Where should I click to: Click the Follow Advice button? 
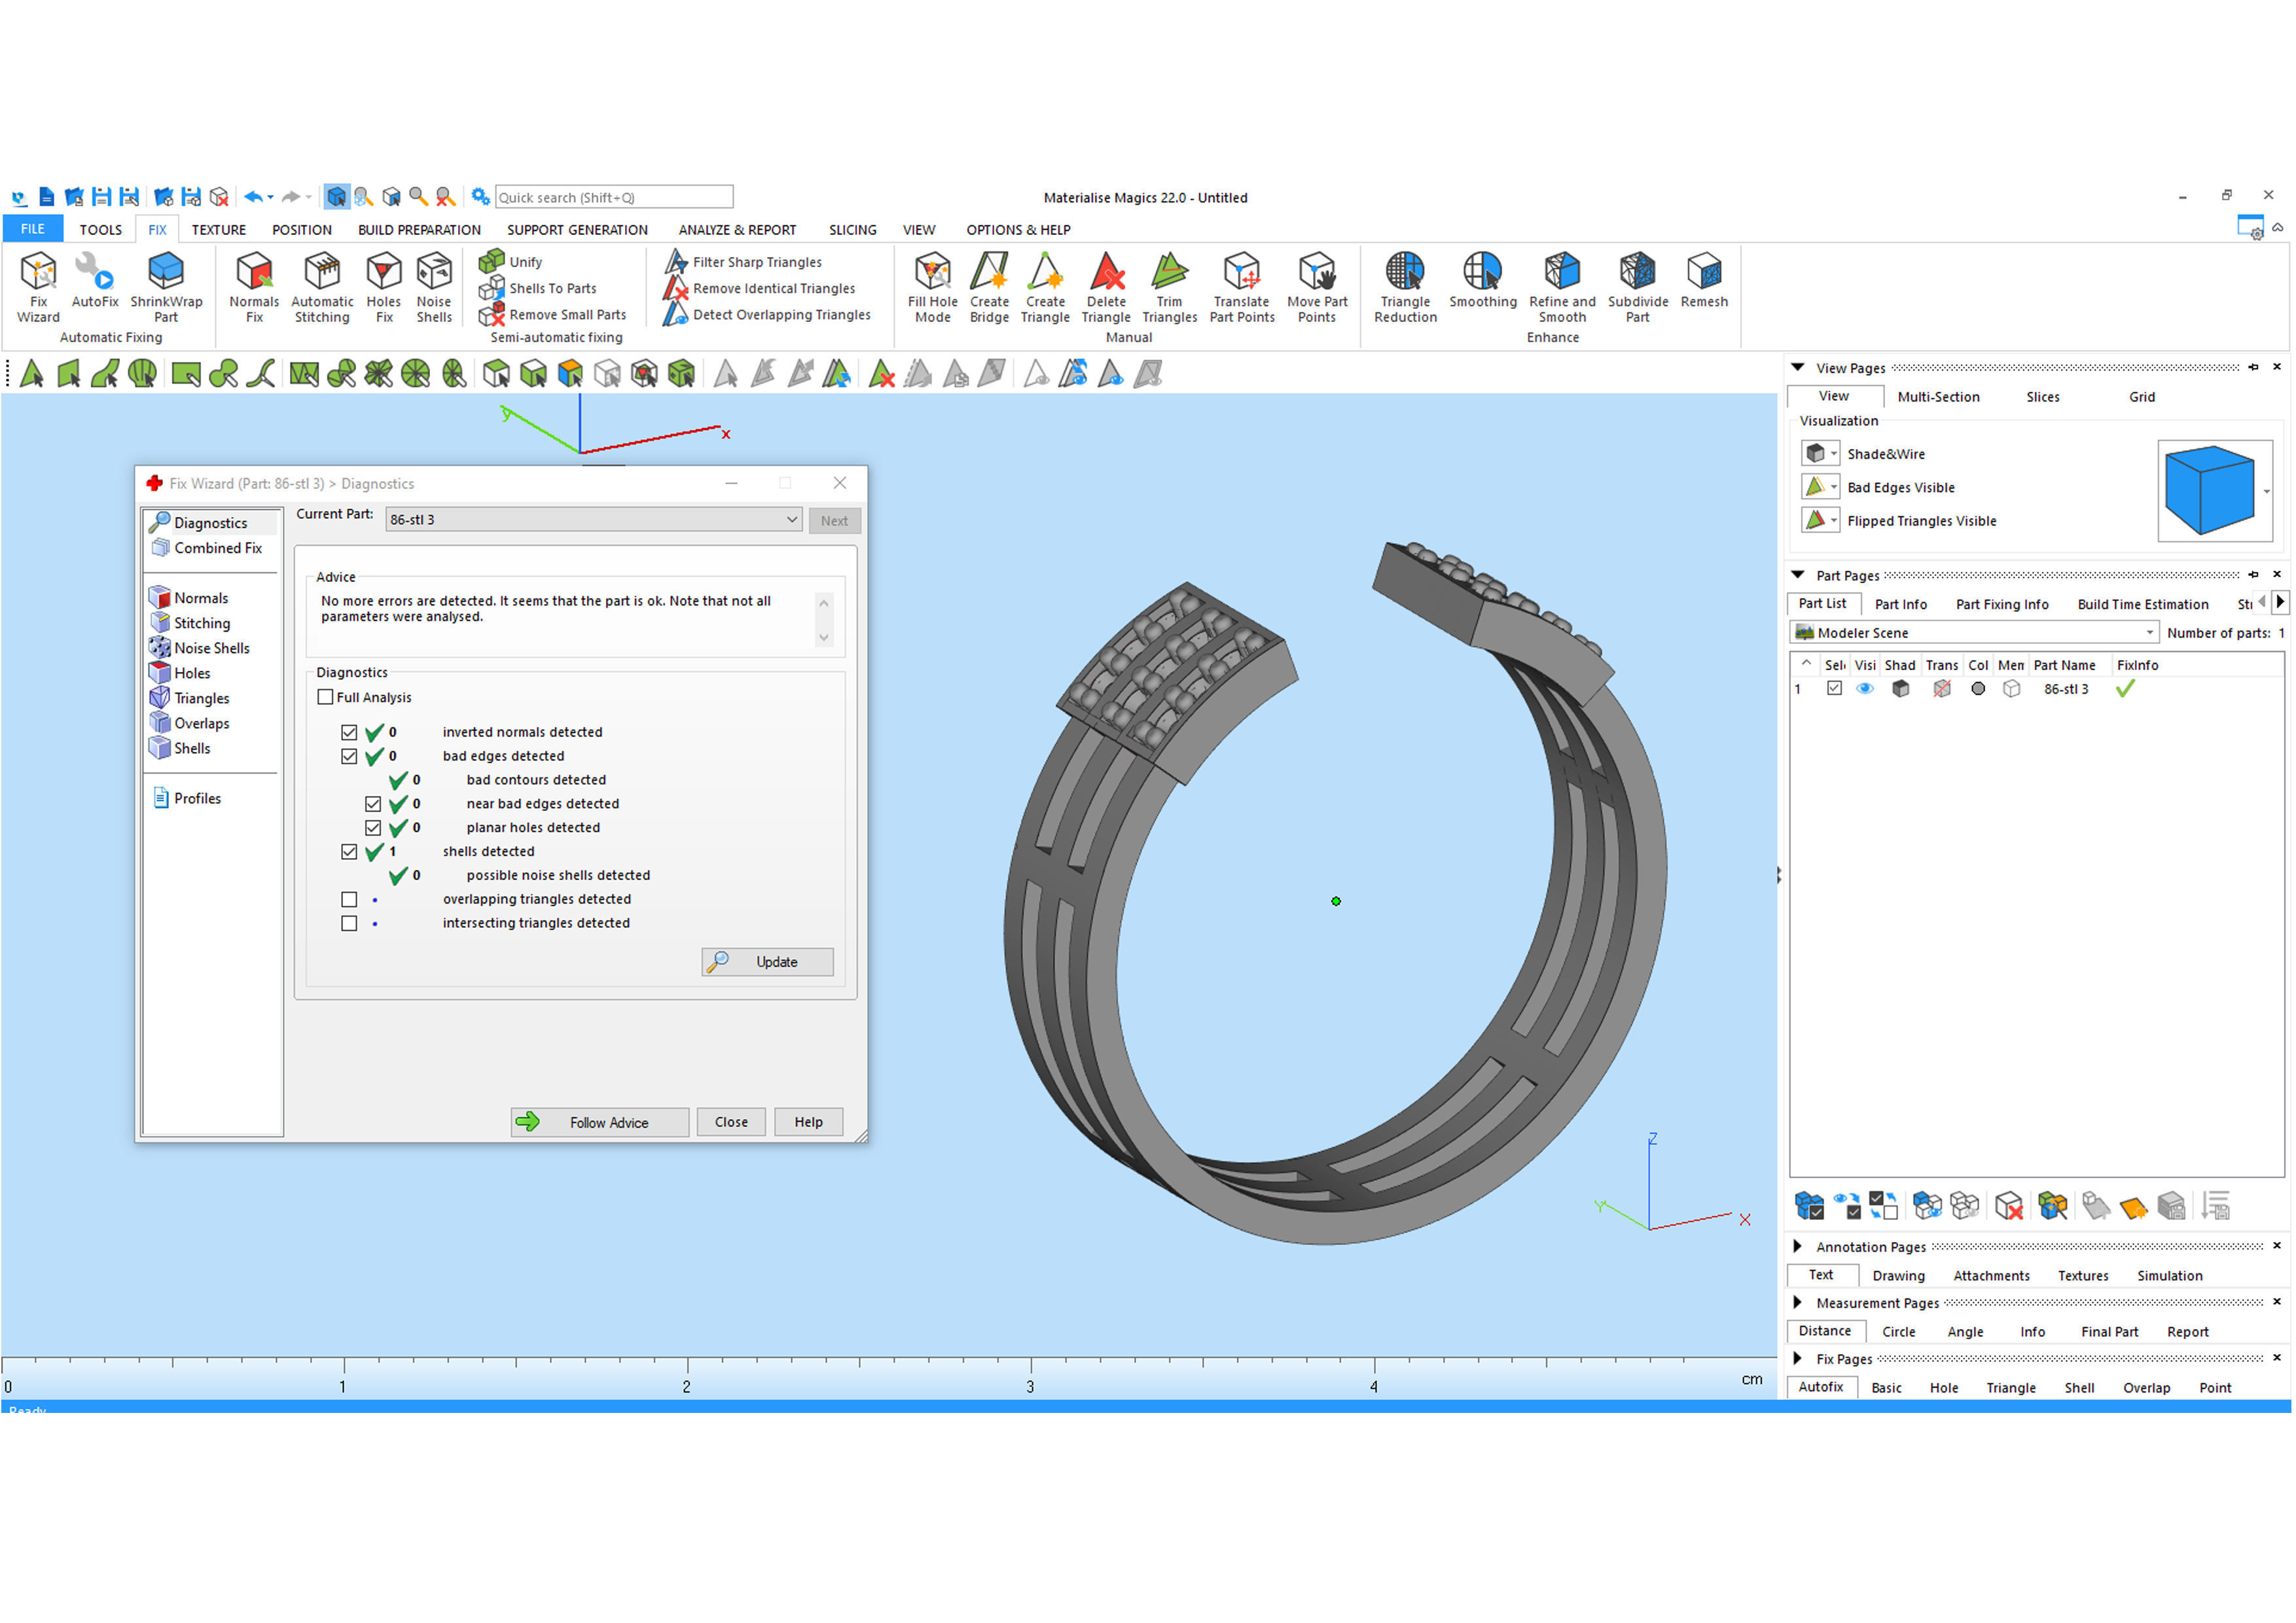599,1123
